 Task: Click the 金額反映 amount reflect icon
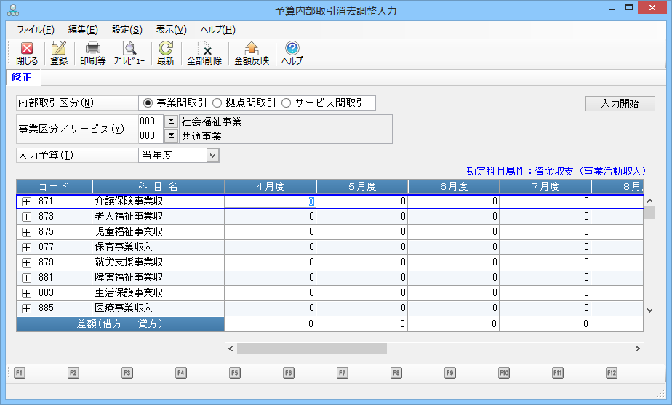[252, 53]
